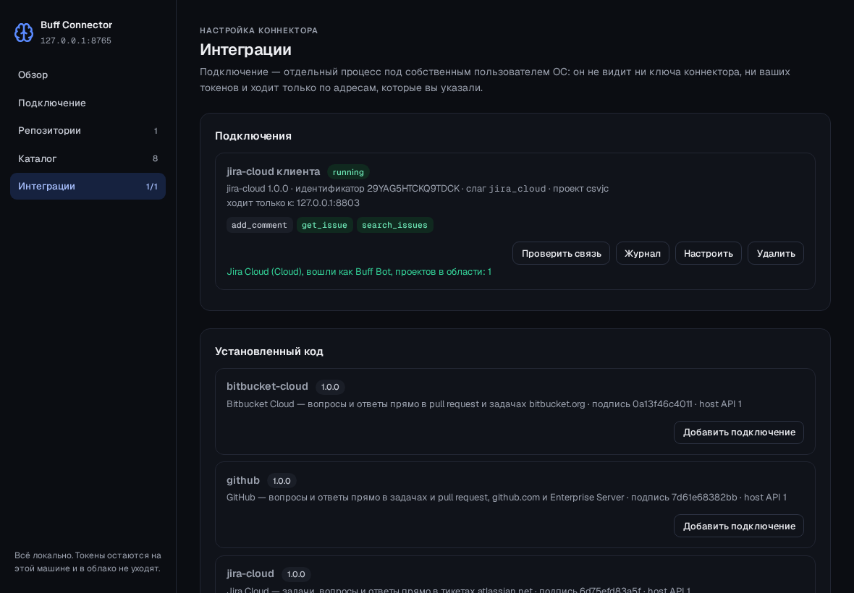The width and height of the screenshot is (854, 593).
Task: Click the Подключения section heading
Action: [253, 136]
